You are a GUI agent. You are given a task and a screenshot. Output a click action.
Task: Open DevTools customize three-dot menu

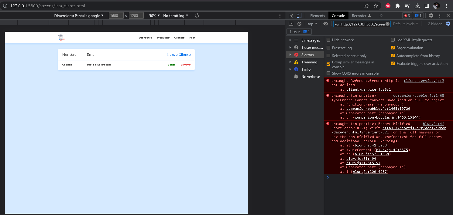[440, 15]
